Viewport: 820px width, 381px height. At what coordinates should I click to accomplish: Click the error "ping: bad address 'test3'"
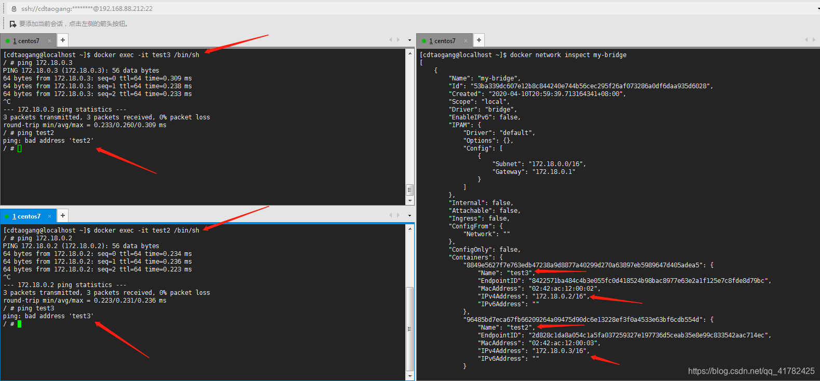coord(48,316)
